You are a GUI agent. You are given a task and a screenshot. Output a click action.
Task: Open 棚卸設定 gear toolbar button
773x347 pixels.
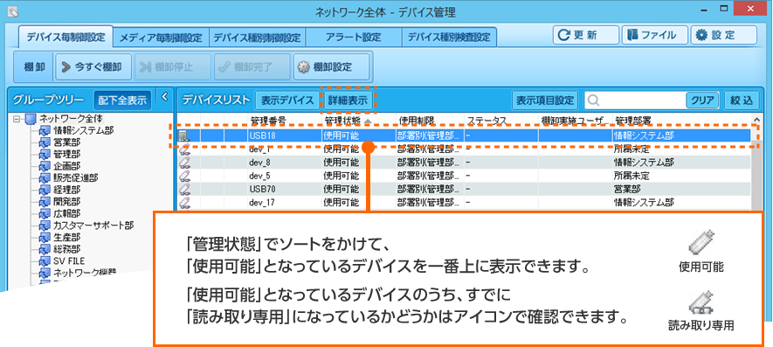(331, 67)
